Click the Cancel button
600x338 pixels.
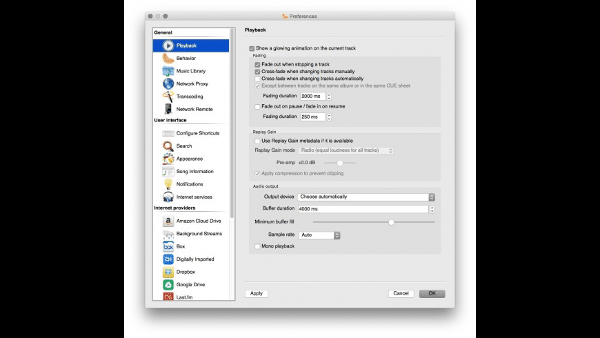(401, 294)
